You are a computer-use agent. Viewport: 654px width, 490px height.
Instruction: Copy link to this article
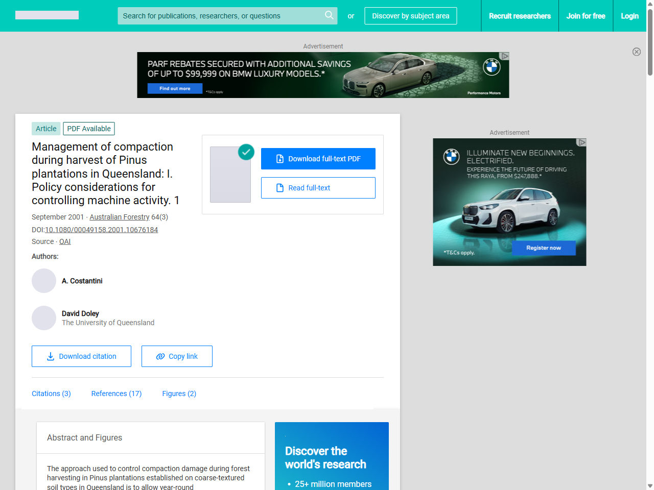click(177, 356)
